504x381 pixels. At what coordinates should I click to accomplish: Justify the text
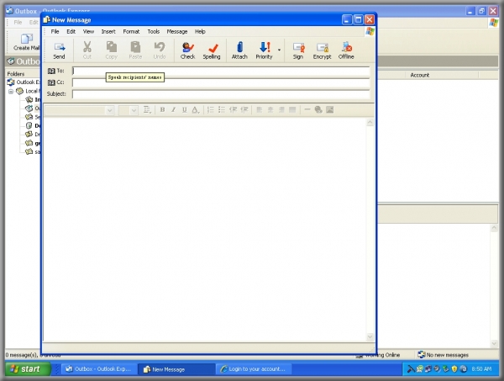(292, 110)
